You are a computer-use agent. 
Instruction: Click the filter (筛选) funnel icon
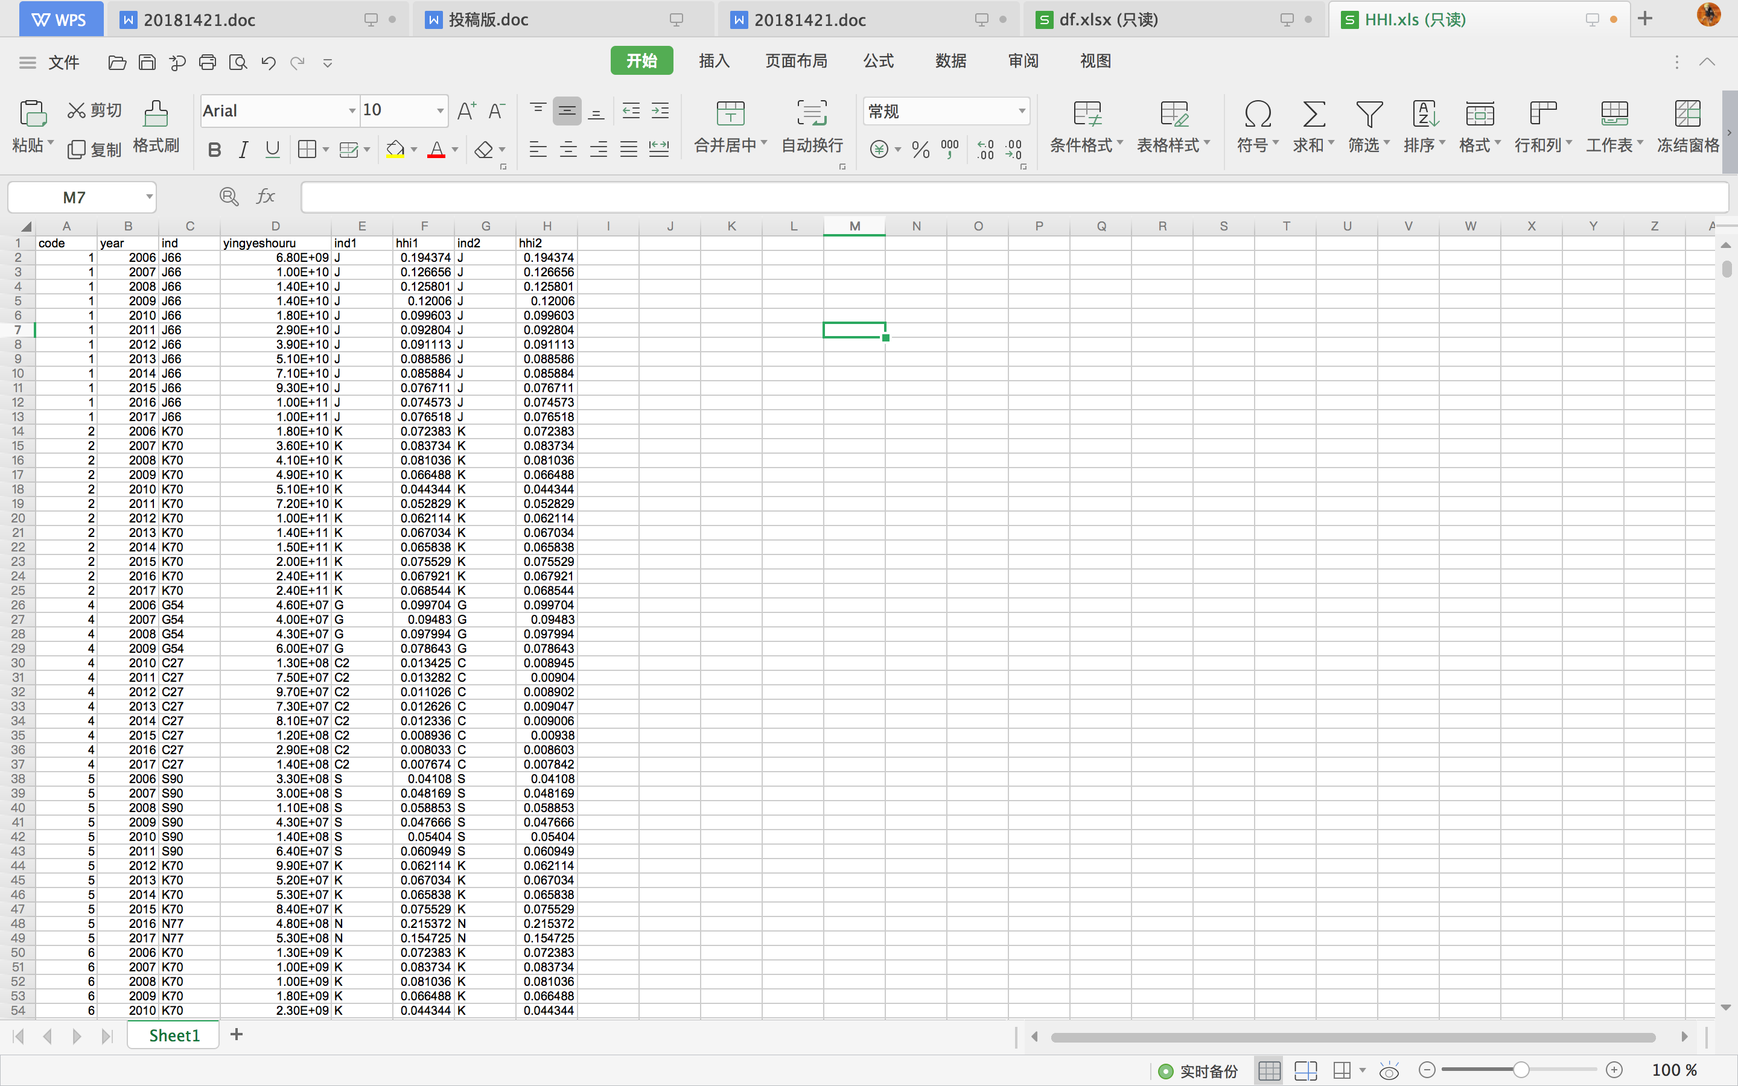pos(1369,113)
